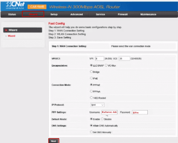Click the IP Protocol label

coord(58,105)
